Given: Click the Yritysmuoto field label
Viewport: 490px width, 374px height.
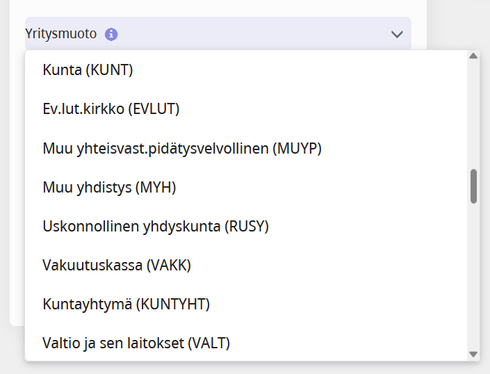Looking at the screenshot, I should pos(61,33).
